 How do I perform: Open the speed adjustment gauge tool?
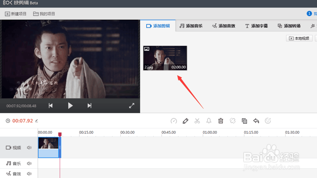point(174,121)
